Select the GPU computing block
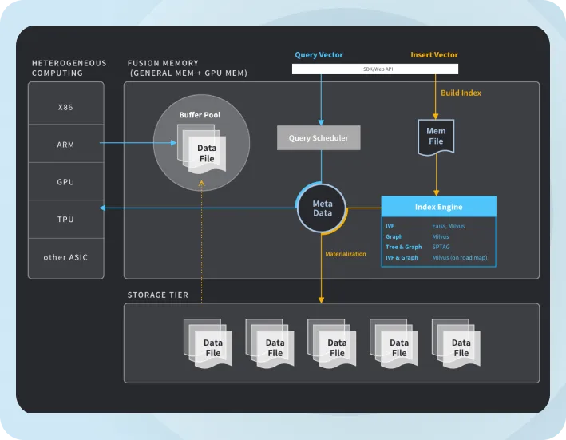566x440 pixels. click(66, 181)
